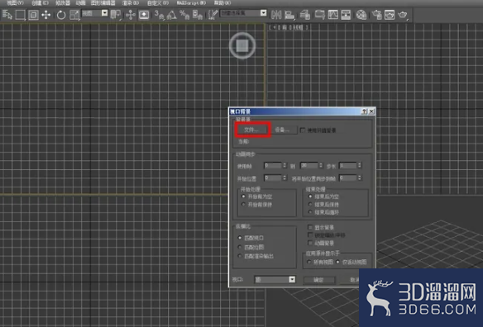Enable the 显示背景 checkbox

310,227
